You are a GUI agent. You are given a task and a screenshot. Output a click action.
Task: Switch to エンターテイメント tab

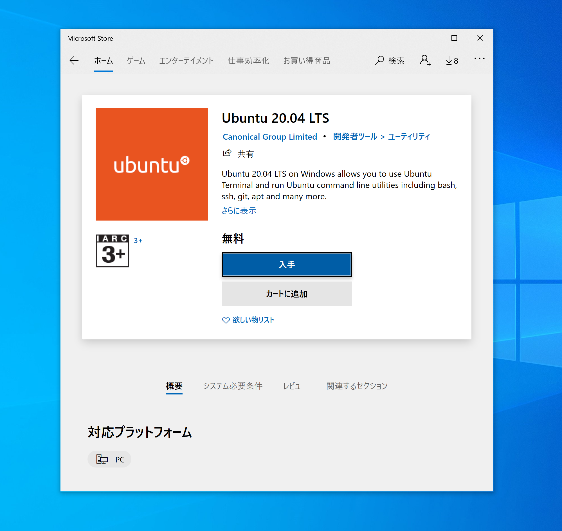[x=186, y=61]
